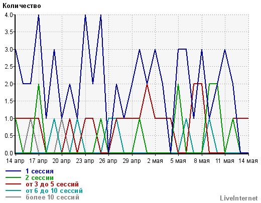This screenshot has width=261, height=203.
Task: Click the 'Количество' chart title
Action: 22,6
